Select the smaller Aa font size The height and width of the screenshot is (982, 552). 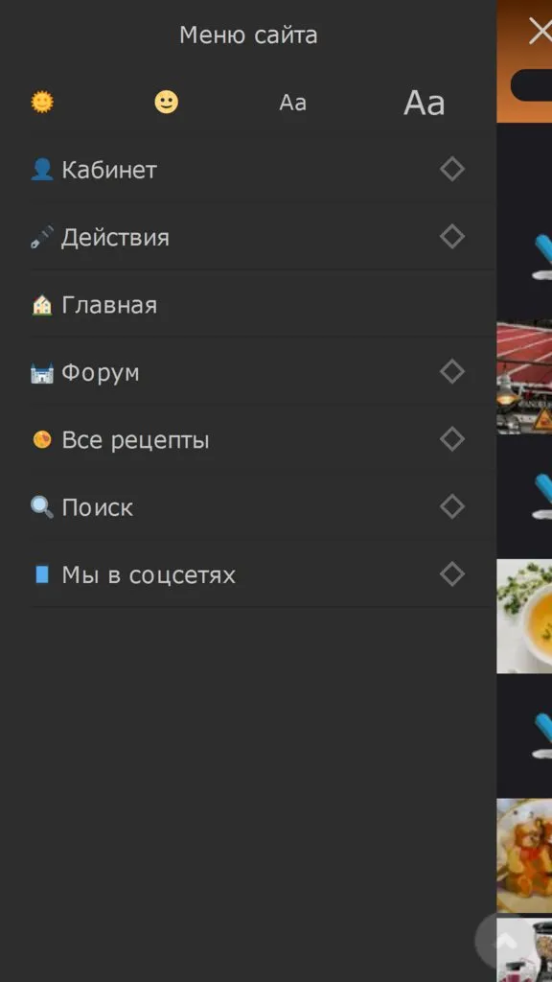293,103
